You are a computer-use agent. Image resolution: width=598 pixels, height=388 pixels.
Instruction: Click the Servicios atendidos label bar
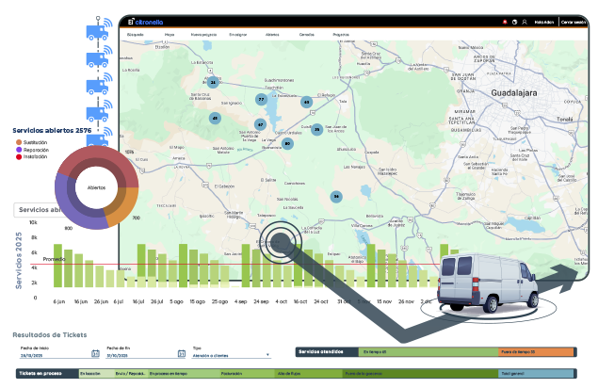pos(327,351)
